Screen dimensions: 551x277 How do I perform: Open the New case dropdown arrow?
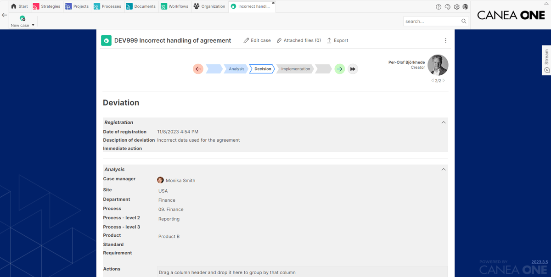pyautogui.click(x=33, y=25)
